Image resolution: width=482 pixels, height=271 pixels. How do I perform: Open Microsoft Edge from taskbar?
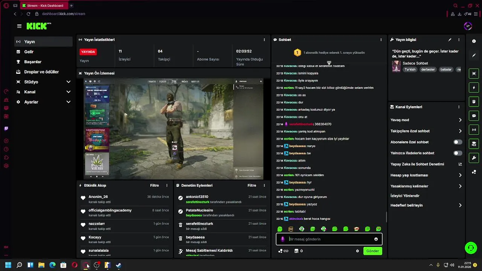click(52, 265)
